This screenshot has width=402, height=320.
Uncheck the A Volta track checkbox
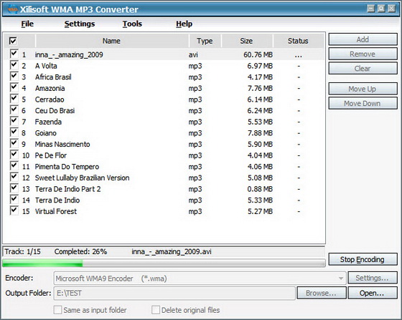coord(14,65)
